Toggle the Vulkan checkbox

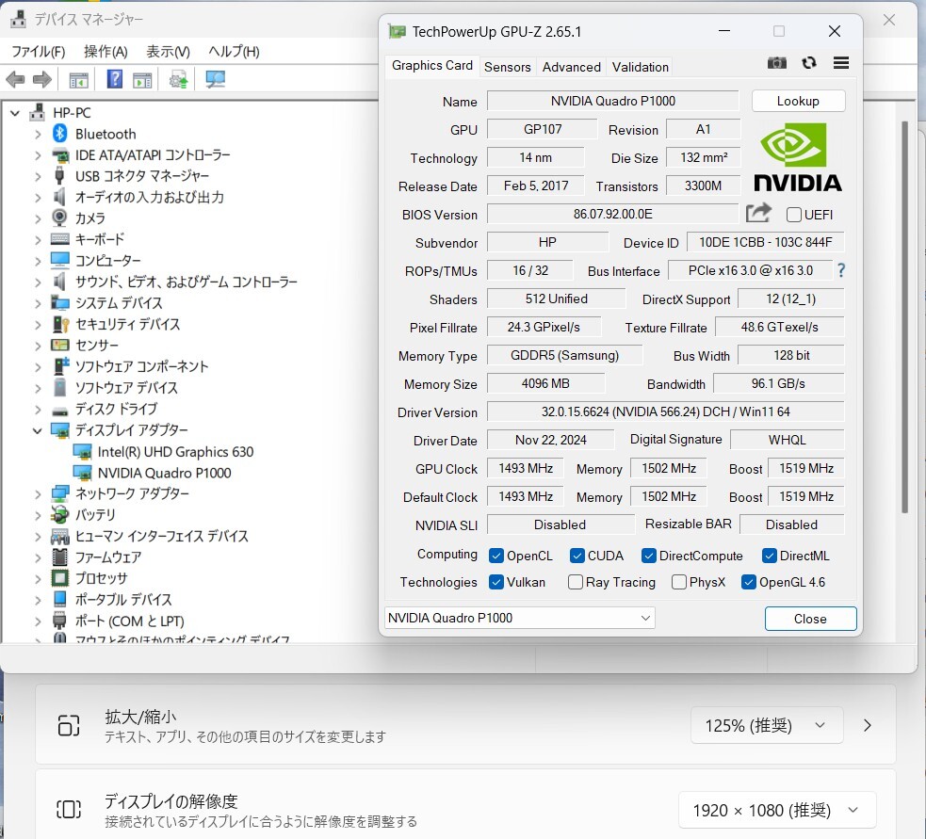pyautogui.click(x=496, y=582)
